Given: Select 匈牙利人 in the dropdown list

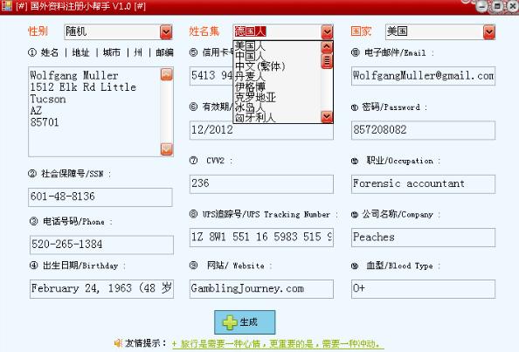Looking at the screenshot, I should pos(277,117).
